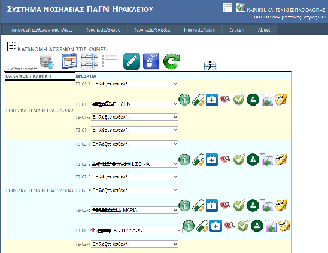
Task: Open About menu item
Action: click(x=264, y=30)
